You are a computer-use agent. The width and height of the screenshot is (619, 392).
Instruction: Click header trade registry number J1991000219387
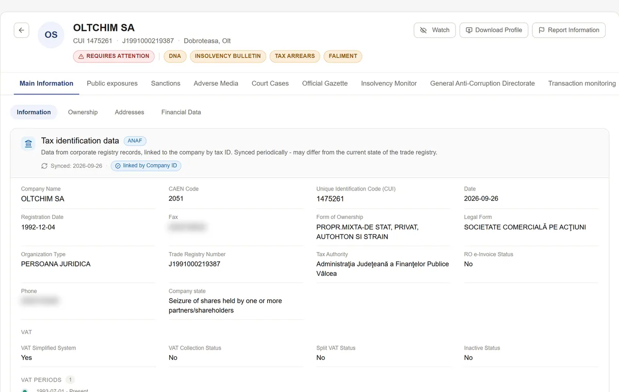point(148,41)
